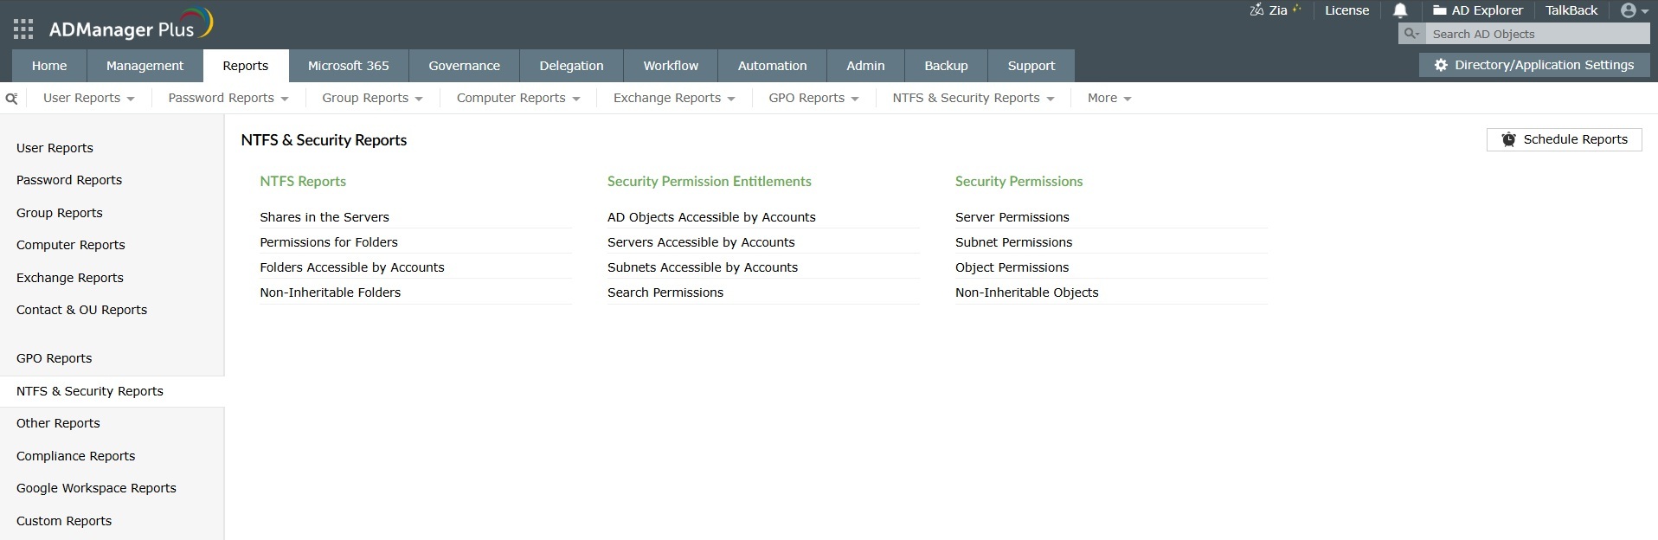Open the Delegation tab
The width and height of the screenshot is (1658, 540).
coord(572,66)
